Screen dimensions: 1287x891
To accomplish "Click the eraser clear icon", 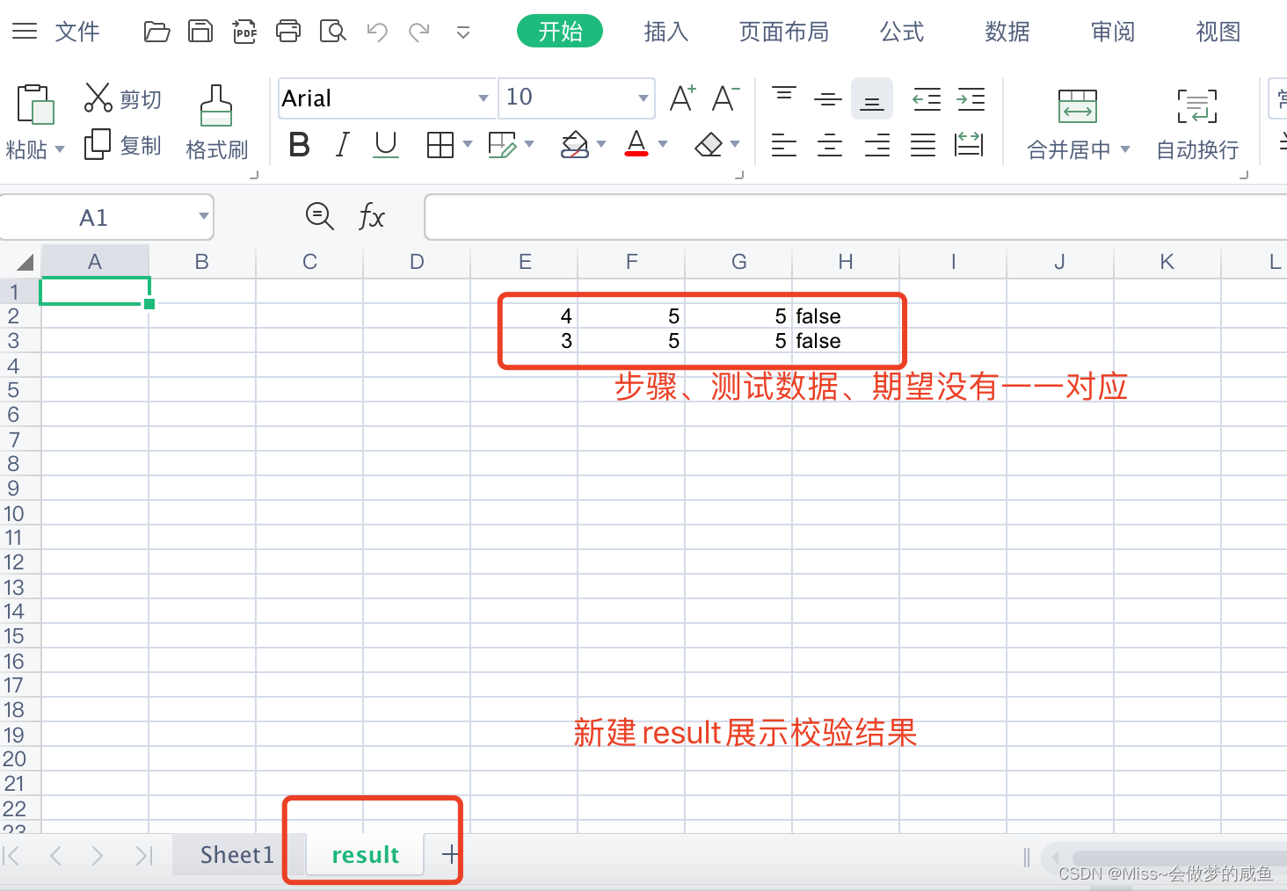I will click(x=709, y=144).
